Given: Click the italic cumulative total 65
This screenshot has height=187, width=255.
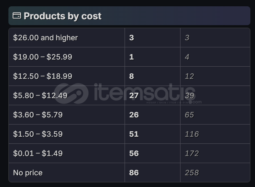Looking at the screenshot, I should 189,115.
